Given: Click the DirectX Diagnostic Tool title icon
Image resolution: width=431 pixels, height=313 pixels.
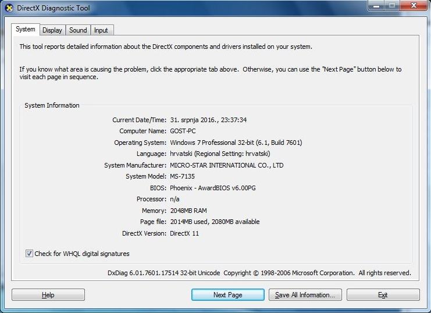Looking at the screenshot, I should (x=9, y=8).
